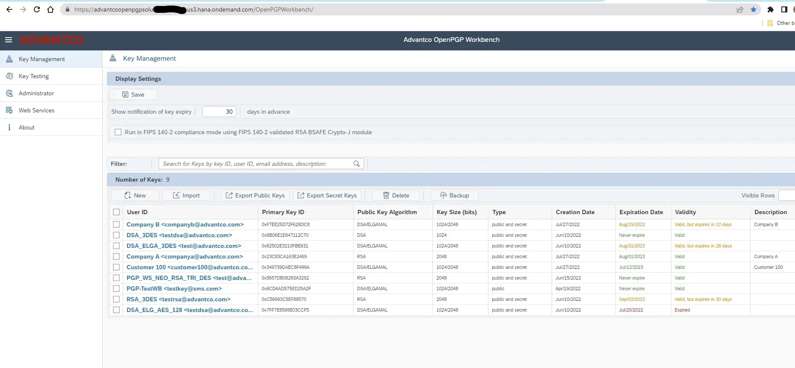Open Administrator section in sidebar

[36, 93]
